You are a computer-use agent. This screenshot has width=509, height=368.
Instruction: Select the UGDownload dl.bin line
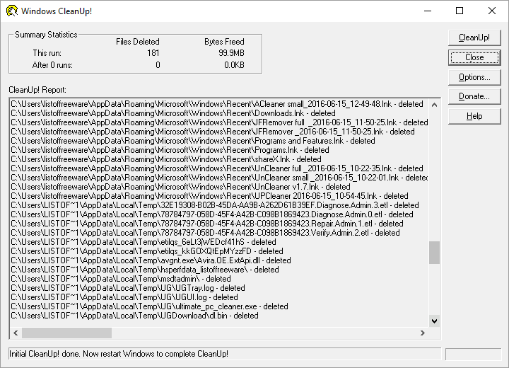point(134,316)
